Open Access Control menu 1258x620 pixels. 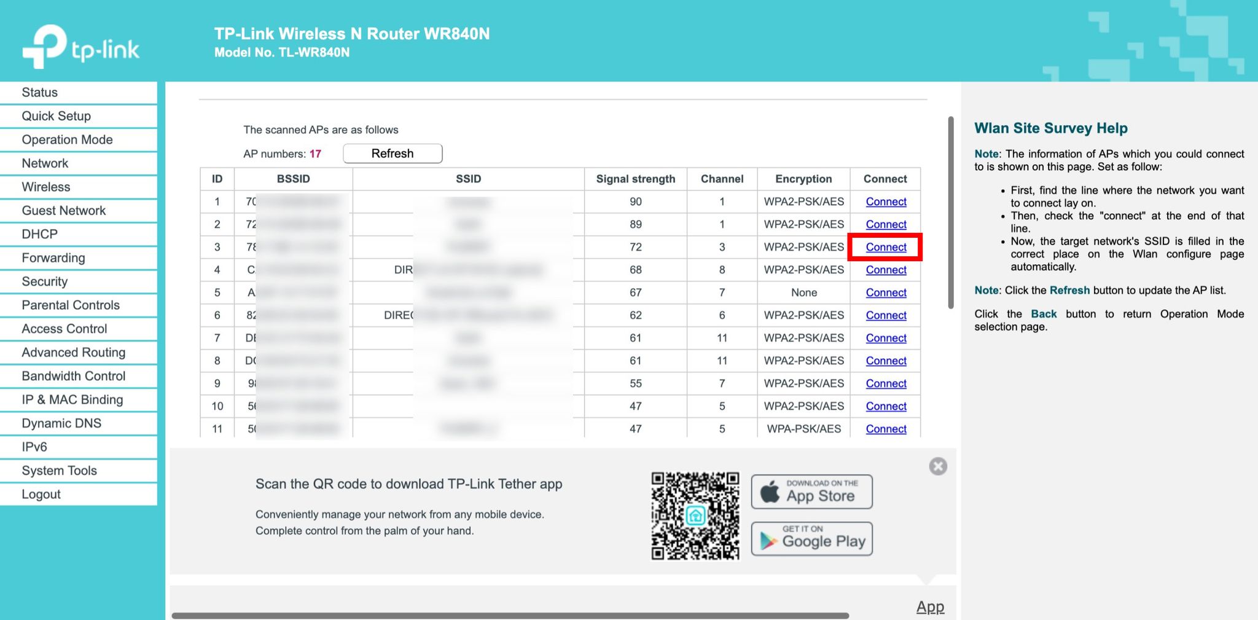79,329
